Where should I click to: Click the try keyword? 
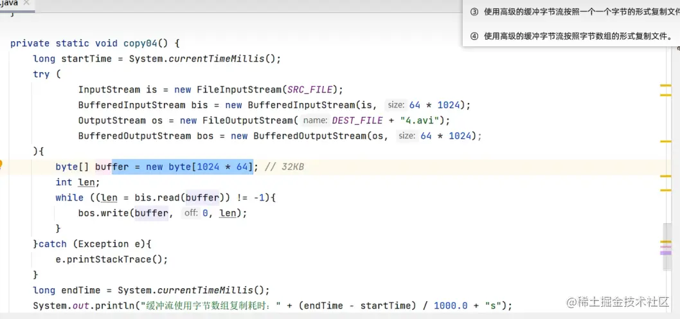point(41,74)
